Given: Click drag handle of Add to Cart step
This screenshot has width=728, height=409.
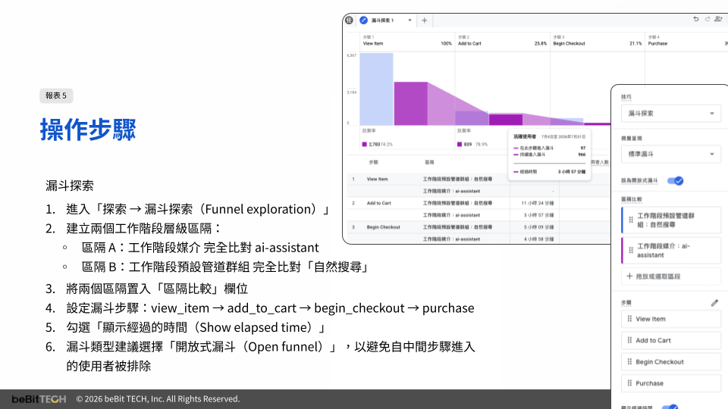Looking at the screenshot, I should (x=629, y=340).
